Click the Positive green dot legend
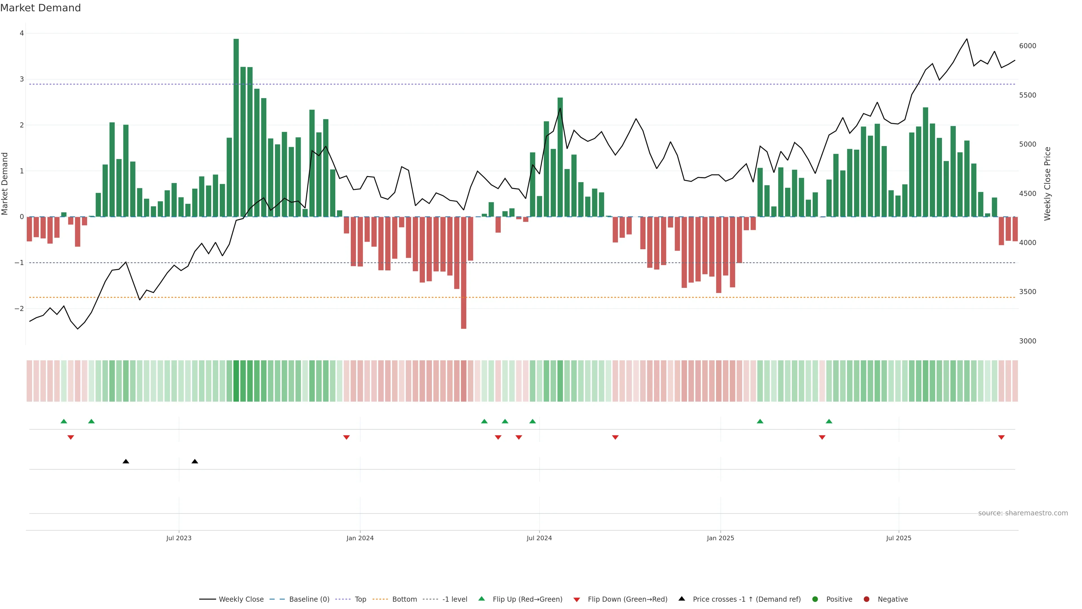1082x609 pixels. click(815, 599)
